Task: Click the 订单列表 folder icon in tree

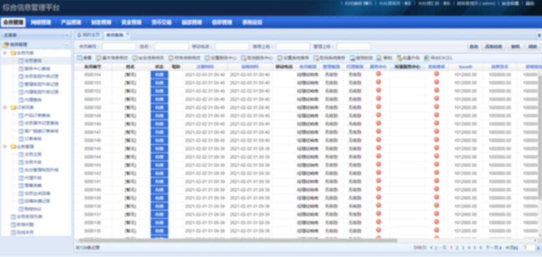Action: 13,108
